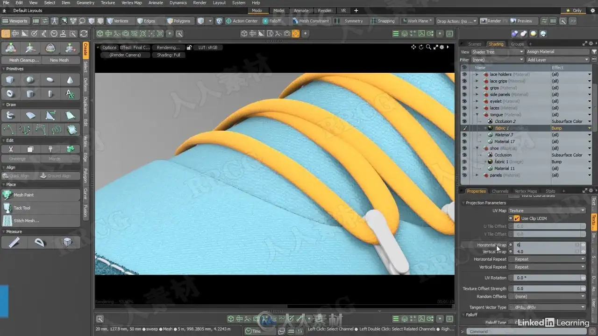Switch to the Channels tab

500,191
